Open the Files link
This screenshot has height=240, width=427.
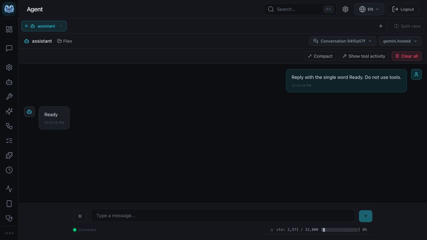(x=65, y=41)
